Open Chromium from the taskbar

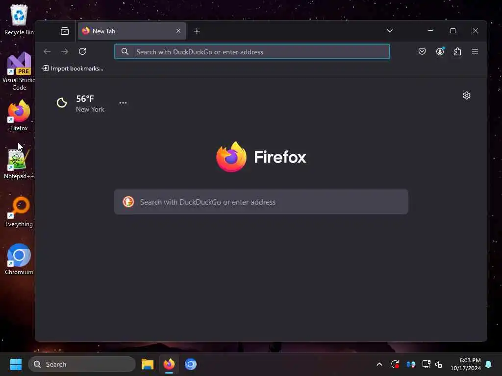[191, 364]
